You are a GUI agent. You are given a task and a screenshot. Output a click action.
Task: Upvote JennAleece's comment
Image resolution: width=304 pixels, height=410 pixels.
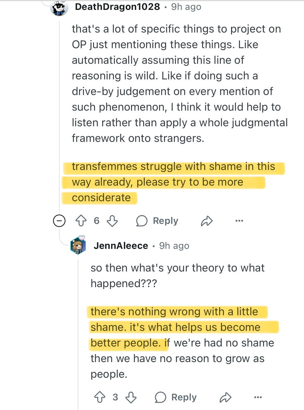(100, 397)
